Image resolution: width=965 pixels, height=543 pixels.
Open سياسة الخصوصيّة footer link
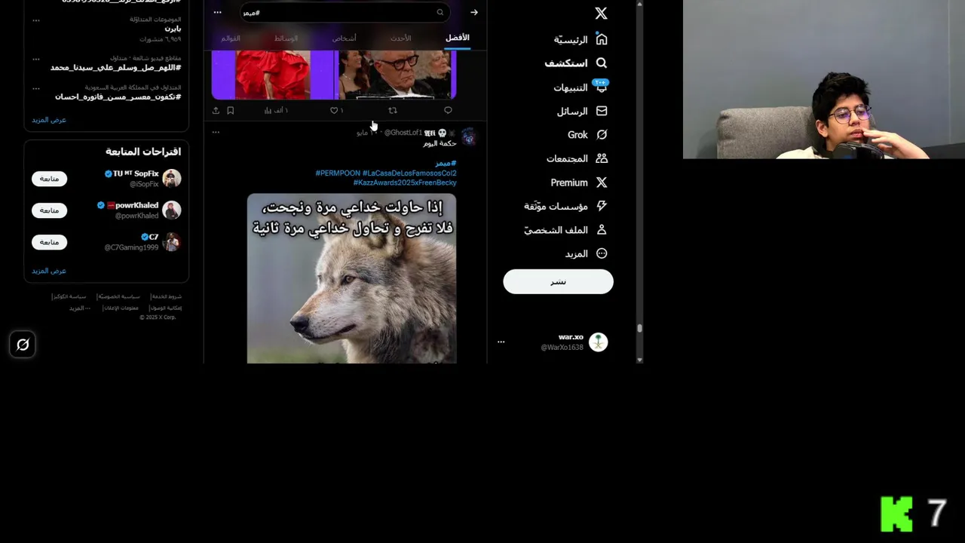(118, 296)
